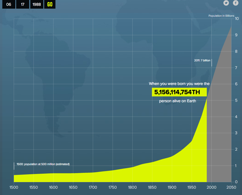242x195 pixels.
Task: Click the month field showing 06
Action: point(9,4)
